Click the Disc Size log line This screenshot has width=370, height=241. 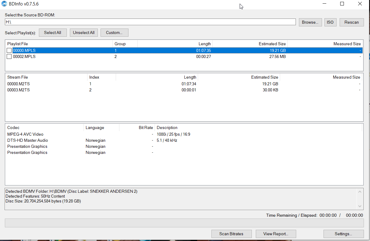43,201
